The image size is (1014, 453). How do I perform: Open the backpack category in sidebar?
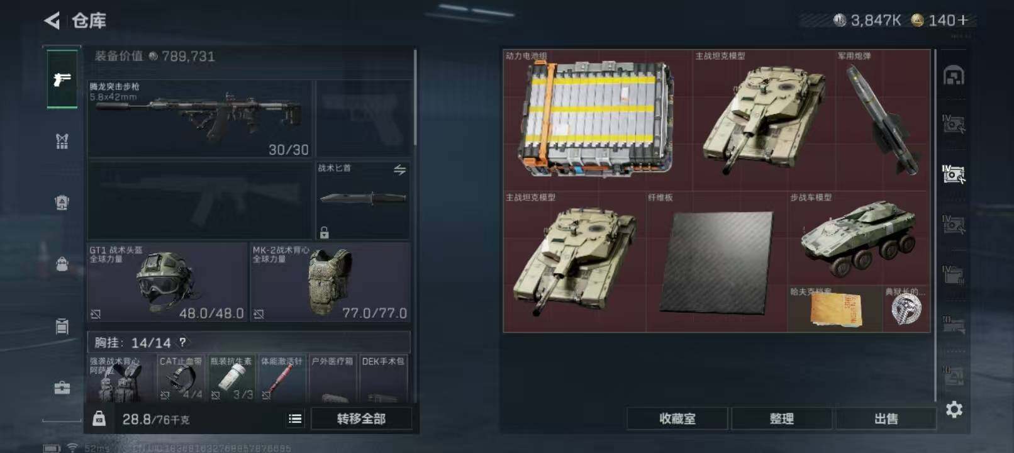[62, 264]
